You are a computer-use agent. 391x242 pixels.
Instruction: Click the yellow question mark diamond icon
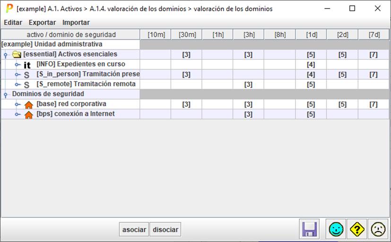point(357,229)
